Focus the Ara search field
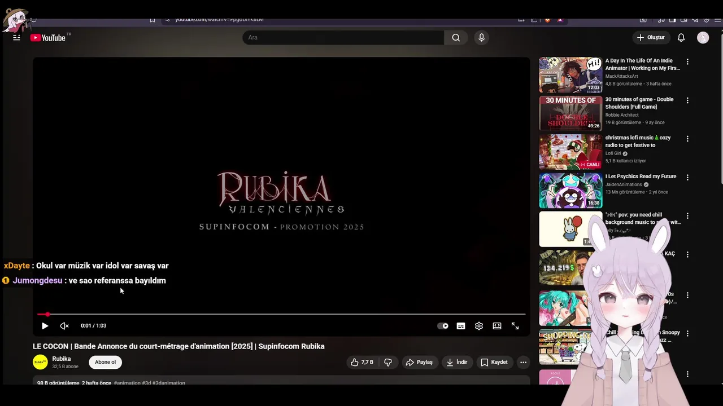 coord(343,38)
